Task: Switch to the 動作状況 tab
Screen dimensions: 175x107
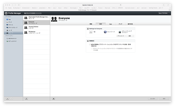Action: [x=130, y=24]
